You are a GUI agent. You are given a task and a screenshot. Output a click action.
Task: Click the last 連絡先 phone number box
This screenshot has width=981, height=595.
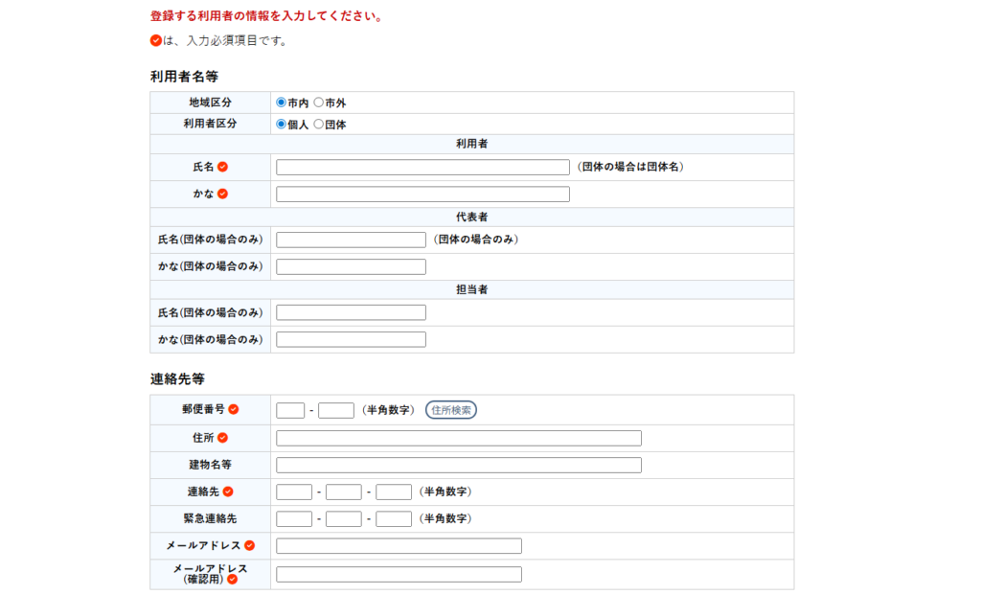tap(394, 492)
